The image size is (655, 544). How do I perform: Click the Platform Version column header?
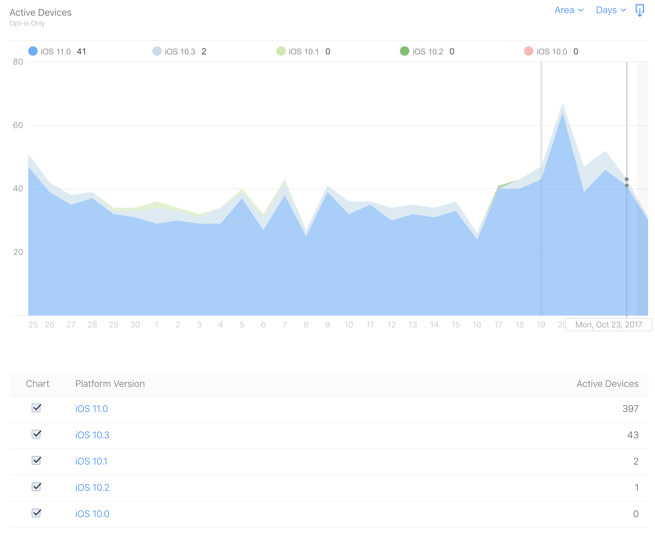point(110,383)
